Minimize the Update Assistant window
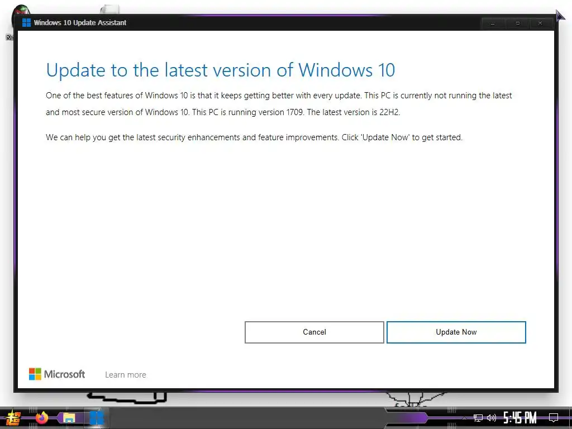 493,23
